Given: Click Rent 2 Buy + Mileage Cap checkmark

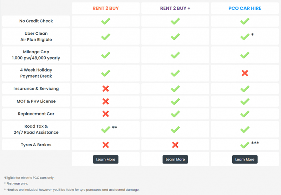Looking at the screenshot, I should [x=175, y=55].
